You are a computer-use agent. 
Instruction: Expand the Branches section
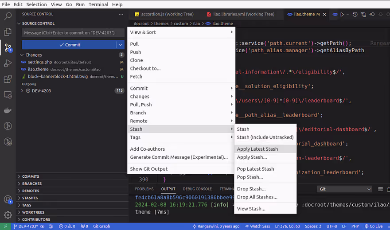(x=31, y=184)
